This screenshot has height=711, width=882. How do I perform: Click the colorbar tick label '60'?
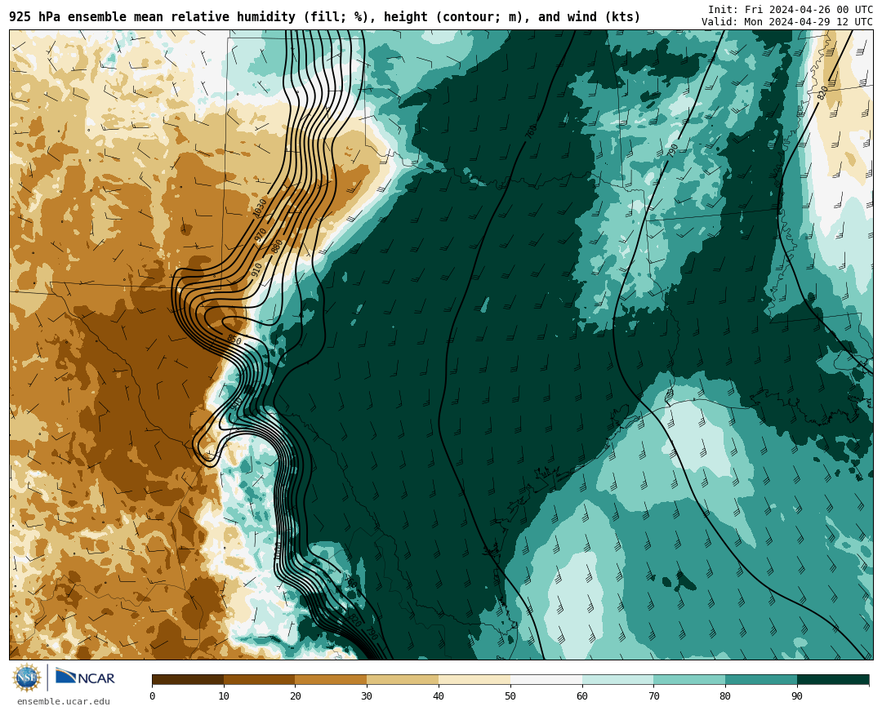582,695
